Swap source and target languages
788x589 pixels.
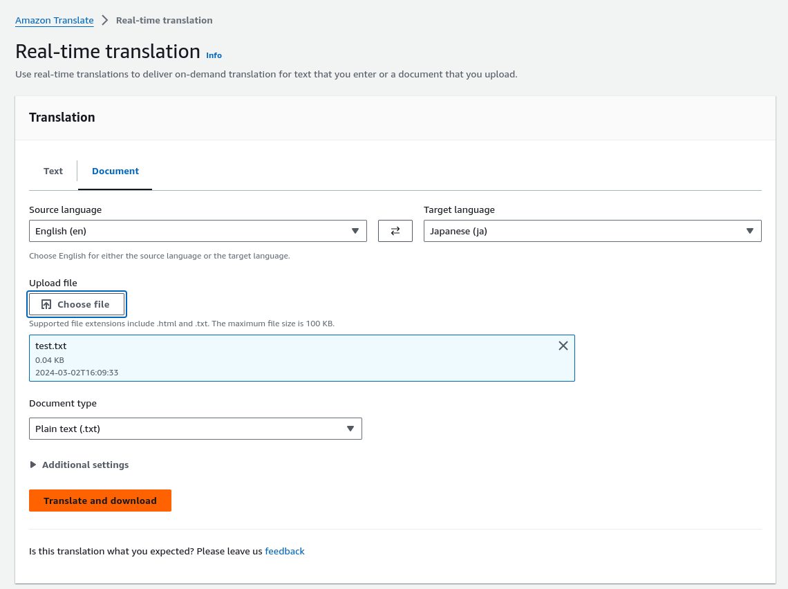(395, 230)
